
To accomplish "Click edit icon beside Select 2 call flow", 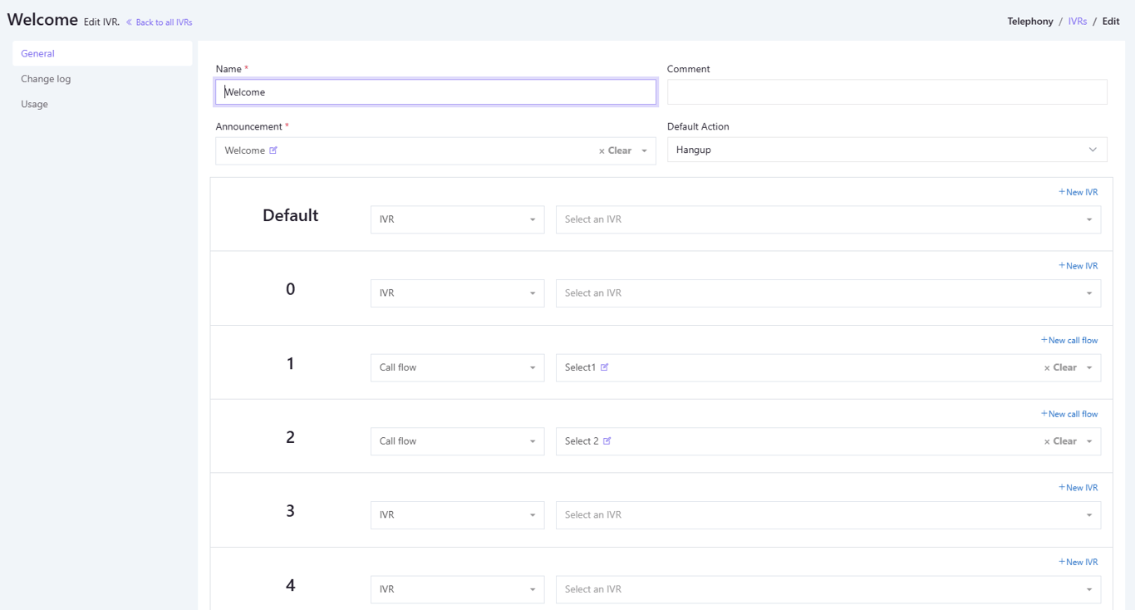I will [x=607, y=441].
